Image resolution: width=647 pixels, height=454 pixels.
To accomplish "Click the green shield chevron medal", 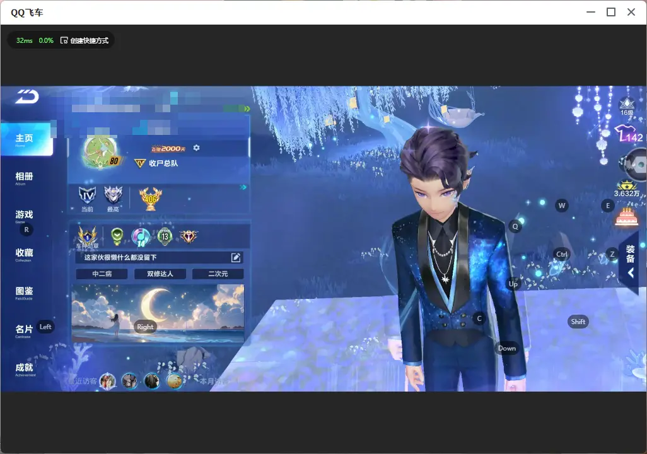I will 117,236.
